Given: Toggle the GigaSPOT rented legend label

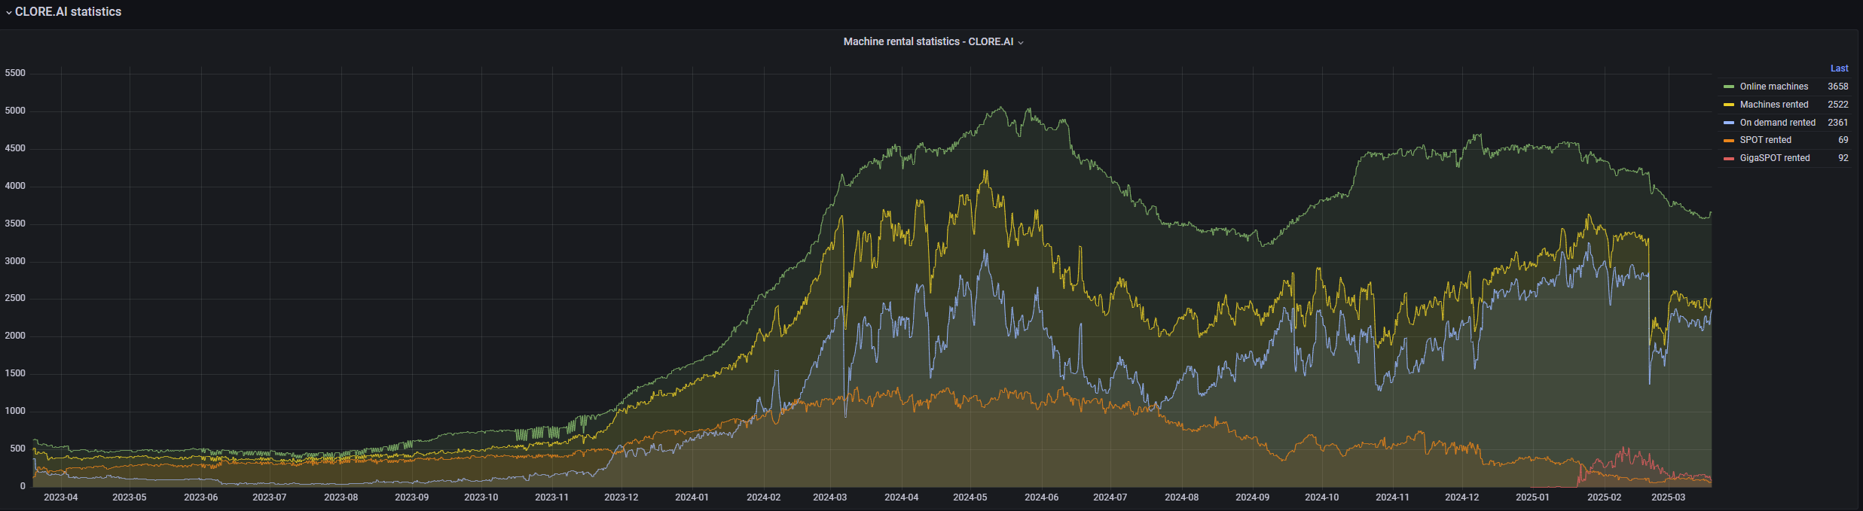Looking at the screenshot, I should coord(1774,158).
